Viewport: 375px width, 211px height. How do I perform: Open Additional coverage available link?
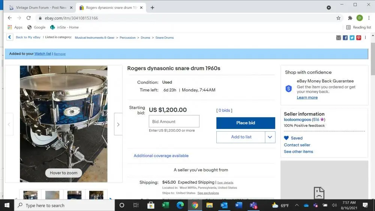[x=161, y=156]
